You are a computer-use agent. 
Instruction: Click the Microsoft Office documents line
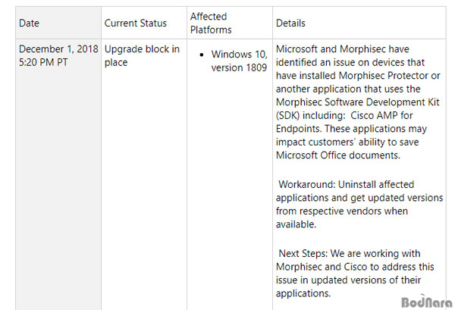(338, 155)
